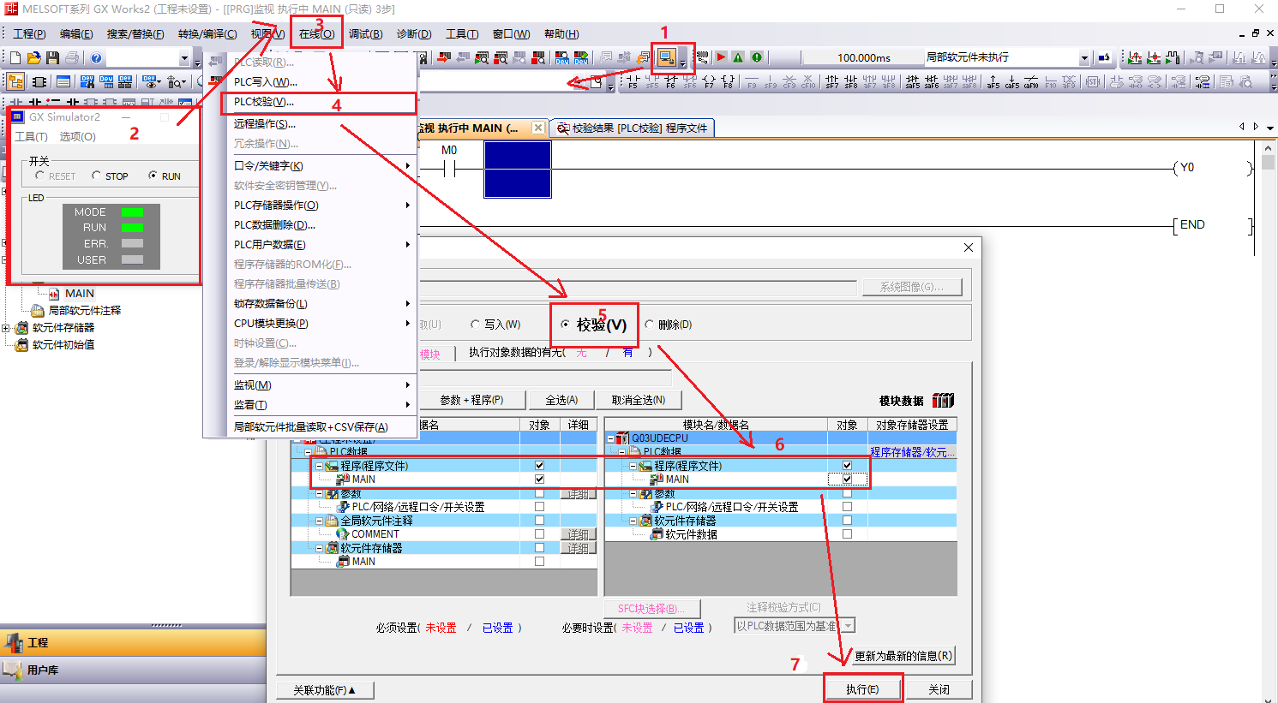Image resolution: width=1278 pixels, height=703 pixels.
Task: Click the Save project icon
Action: pos(52,58)
